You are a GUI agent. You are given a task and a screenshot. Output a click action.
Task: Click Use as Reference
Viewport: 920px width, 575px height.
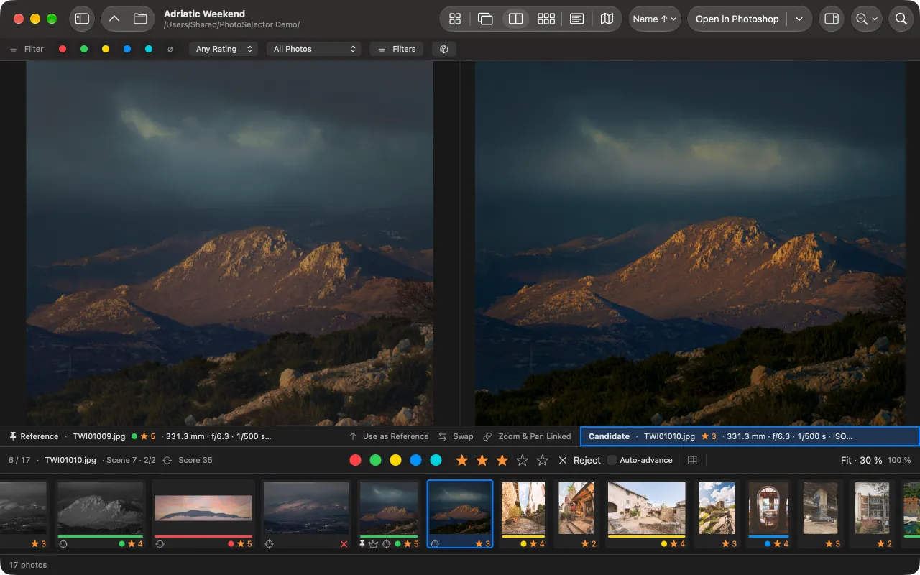[389, 436]
